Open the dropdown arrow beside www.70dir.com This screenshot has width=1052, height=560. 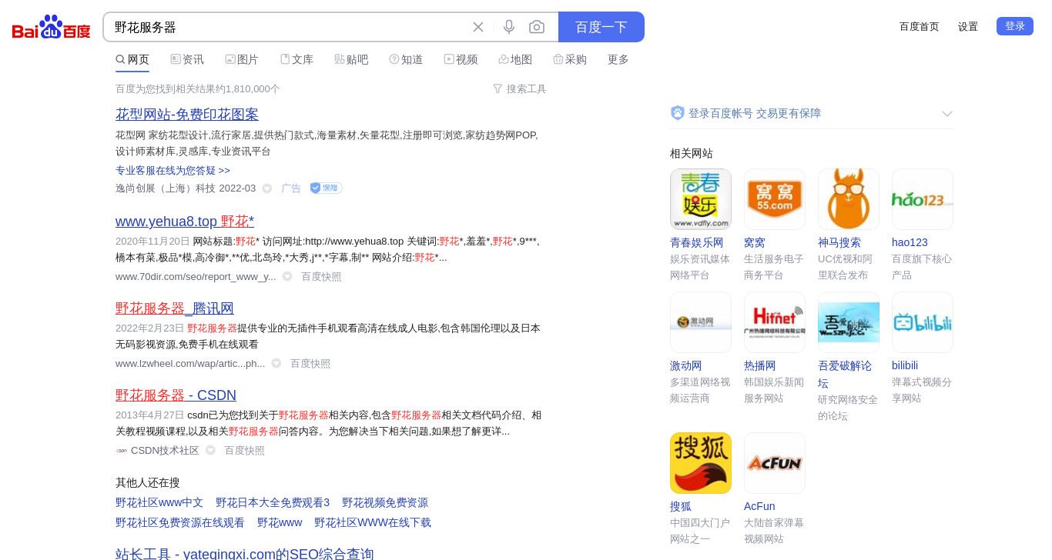287,276
